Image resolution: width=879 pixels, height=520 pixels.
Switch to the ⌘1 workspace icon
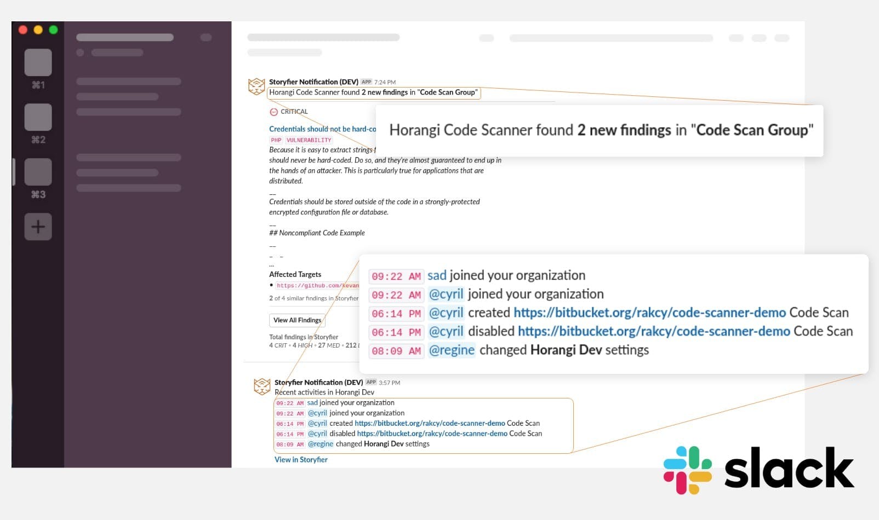(38, 62)
